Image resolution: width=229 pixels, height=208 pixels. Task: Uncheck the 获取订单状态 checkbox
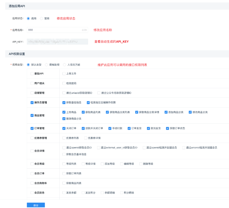(167, 128)
